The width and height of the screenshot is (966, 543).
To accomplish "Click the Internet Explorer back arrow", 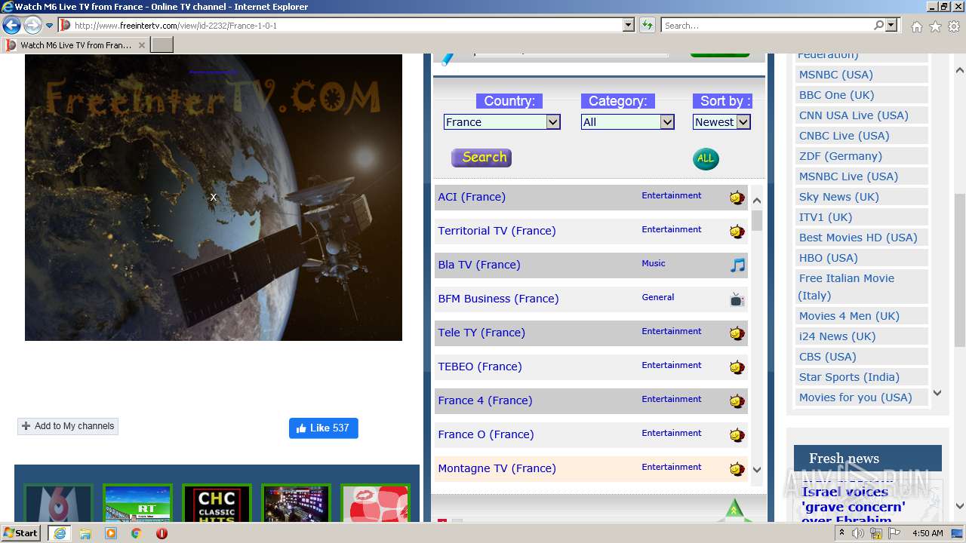I will [x=11, y=26].
